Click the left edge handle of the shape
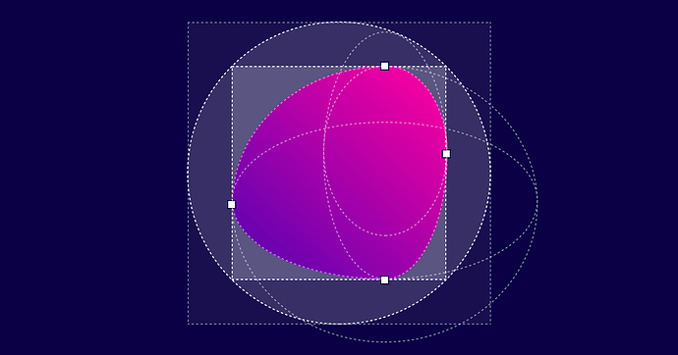The image size is (678, 355). (x=231, y=204)
